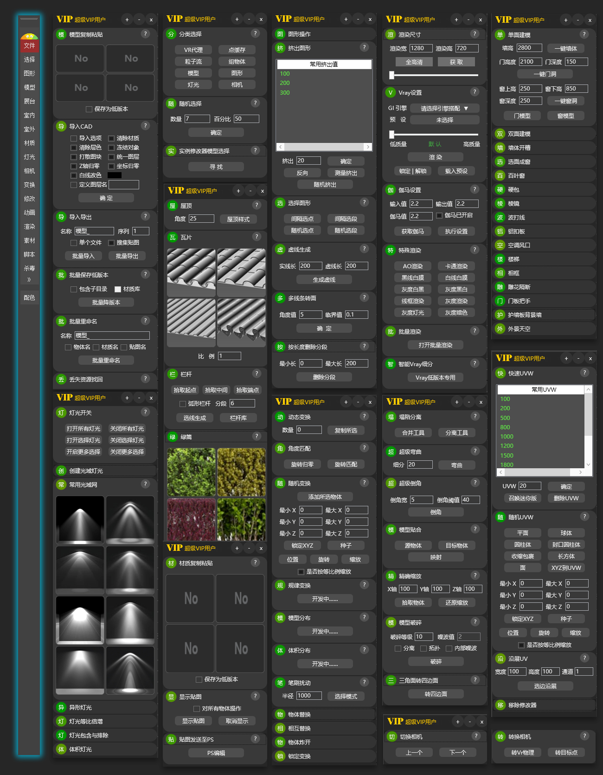
Task: Expand the 物体替换 rollout
Action: pos(324,714)
